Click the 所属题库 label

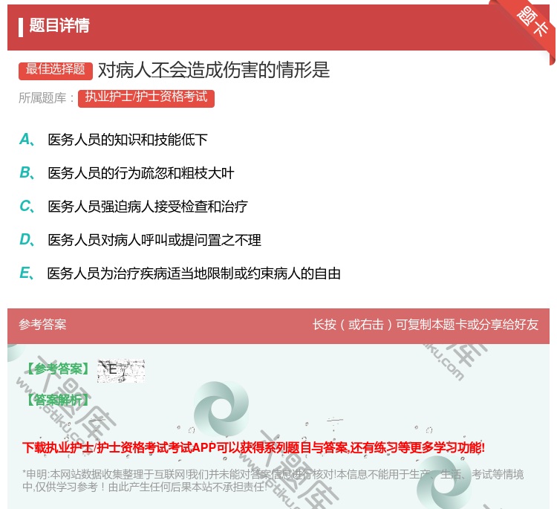[46, 98]
